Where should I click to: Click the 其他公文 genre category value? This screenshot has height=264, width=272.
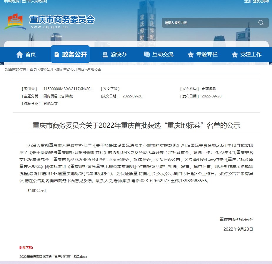pyautogui.click(x=51, y=104)
